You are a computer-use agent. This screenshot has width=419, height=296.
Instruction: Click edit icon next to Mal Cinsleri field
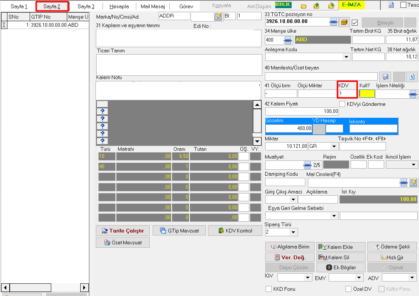[413, 182]
